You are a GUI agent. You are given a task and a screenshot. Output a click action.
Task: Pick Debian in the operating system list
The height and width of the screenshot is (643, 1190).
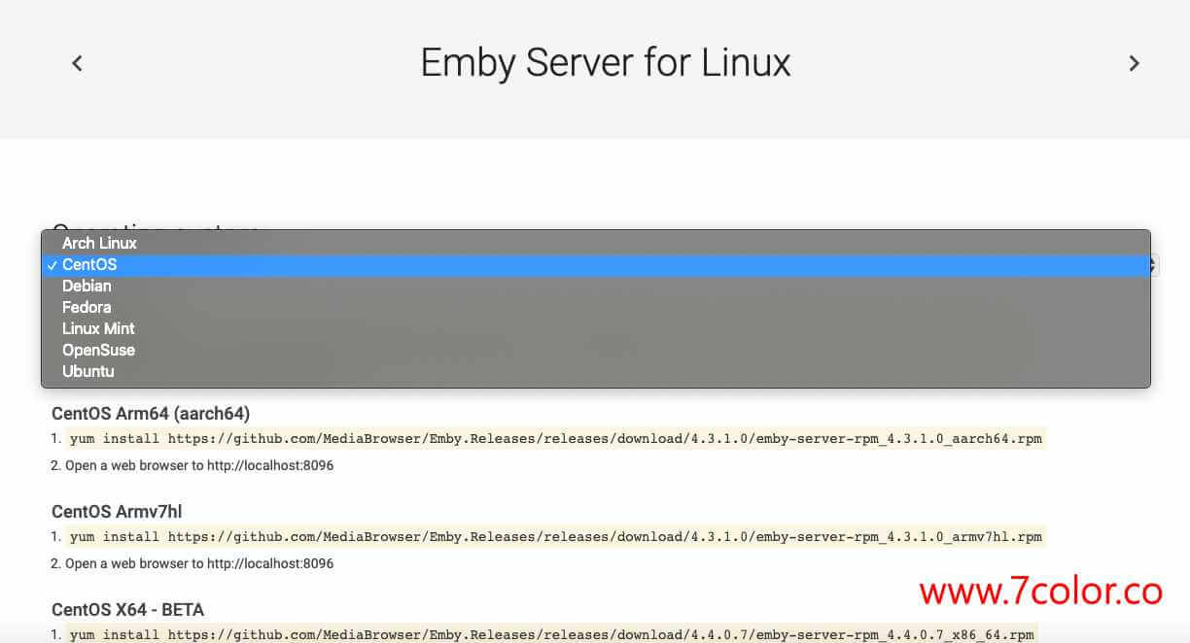tap(596, 286)
